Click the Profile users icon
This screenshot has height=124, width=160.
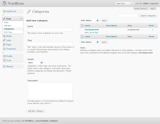tap(4, 56)
